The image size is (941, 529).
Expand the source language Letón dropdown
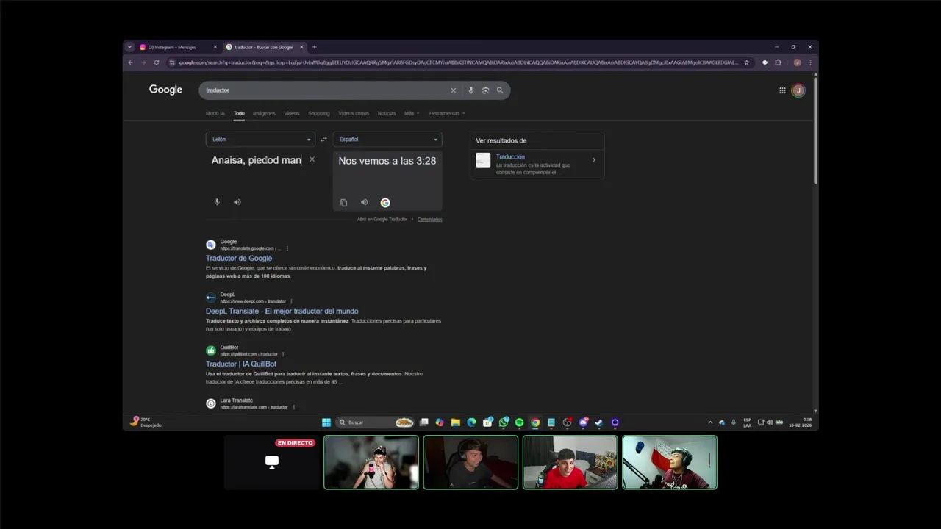tap(260, 140)
